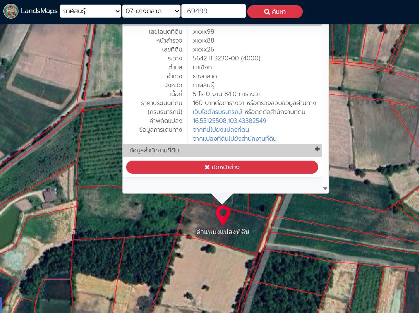419x313 pixels.
Task: Click the LandsMaps title text
Action: (39, 11)
